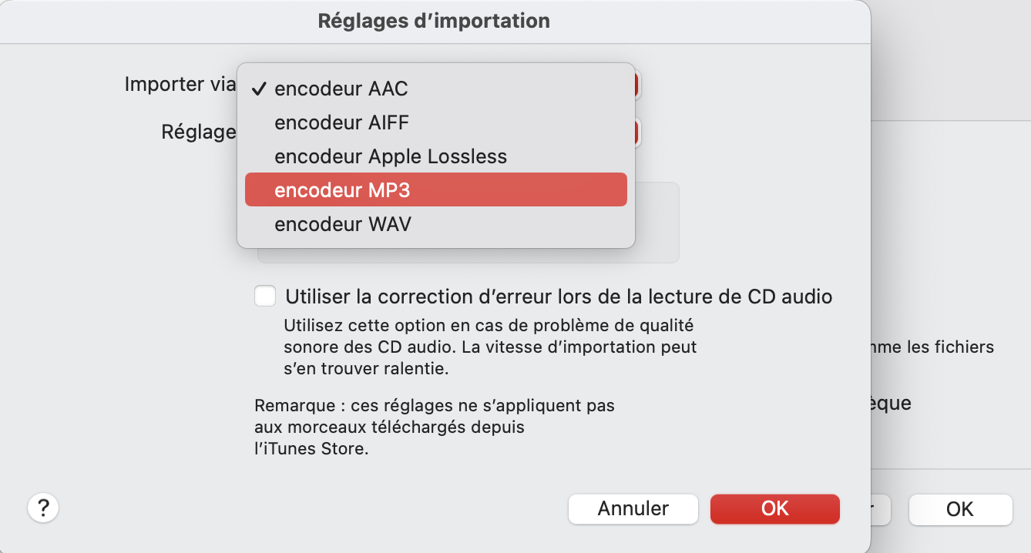Click the white OK button in background window
The width and height of the screenshot is (1031, 553).
959,509
